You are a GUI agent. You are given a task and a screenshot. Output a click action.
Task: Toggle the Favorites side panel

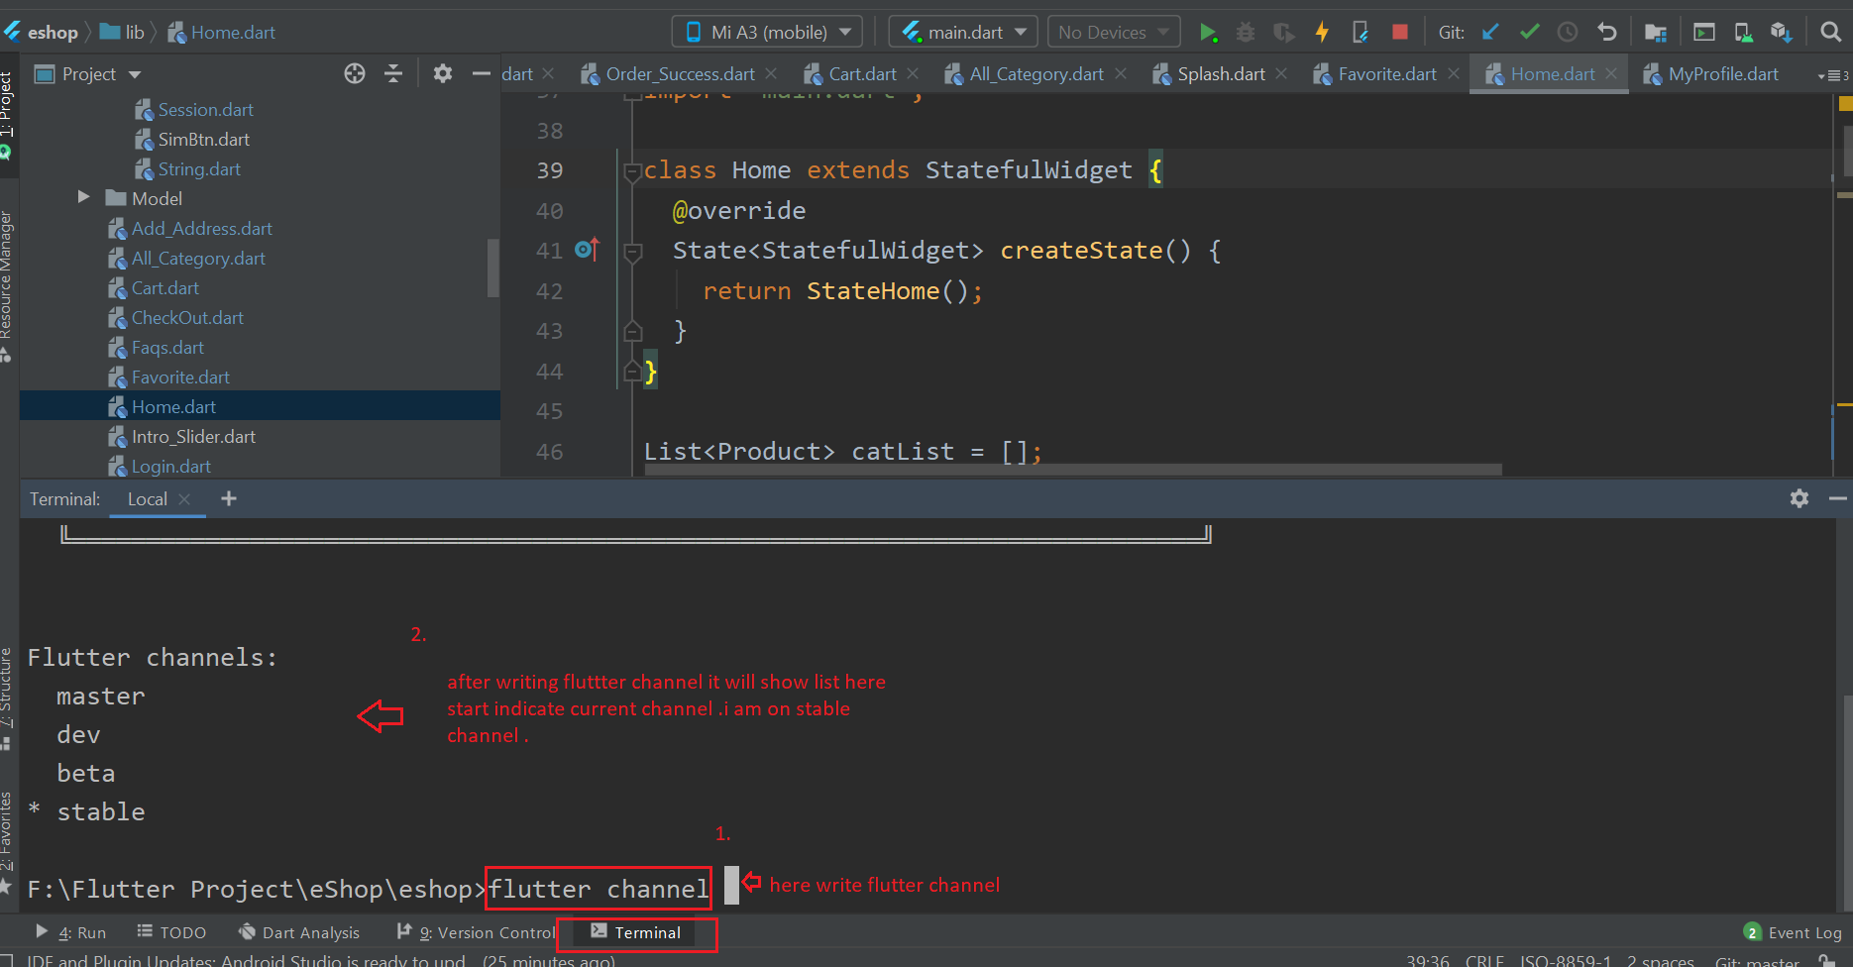7,832
